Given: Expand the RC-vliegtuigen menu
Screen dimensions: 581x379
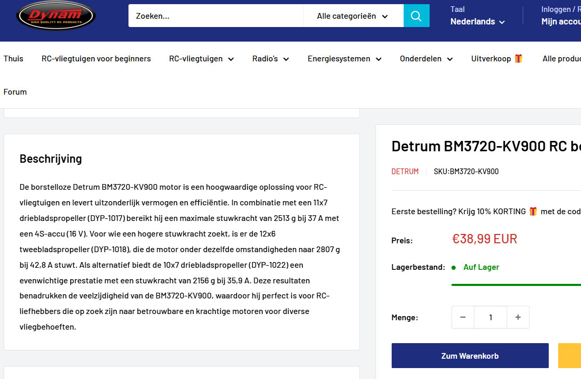Looking at the screenshot, I should (x=201, y=59).
